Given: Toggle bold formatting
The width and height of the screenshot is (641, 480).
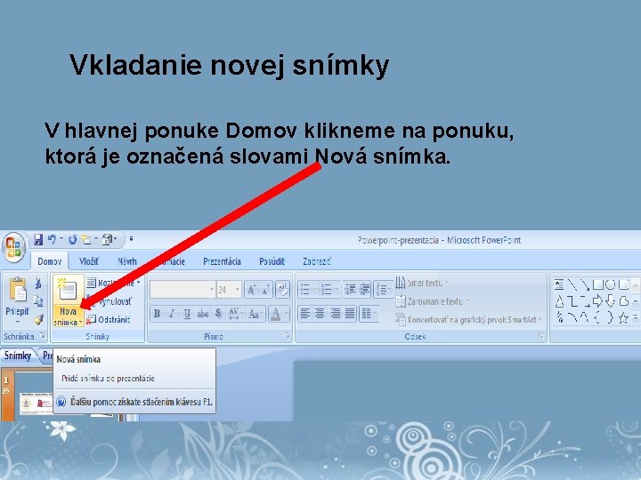Looking at the screenshot, I should click(x=157, y=314).
